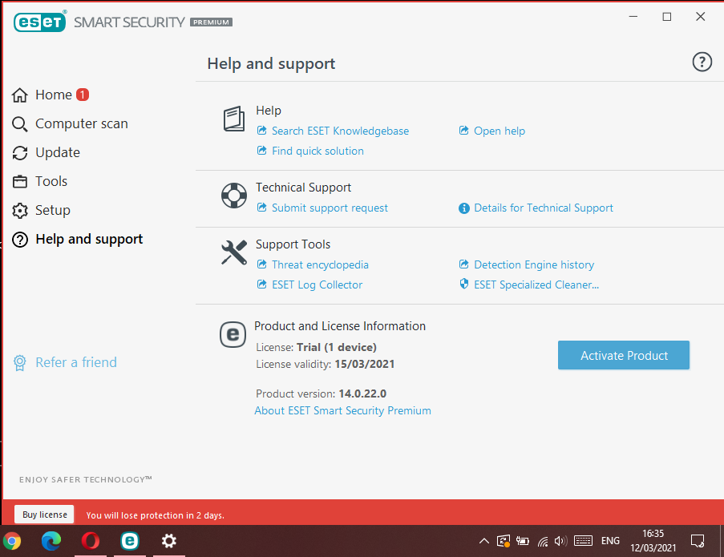Click the red Home notification badge
Screen dimensions: 724x557
point(83,95)
